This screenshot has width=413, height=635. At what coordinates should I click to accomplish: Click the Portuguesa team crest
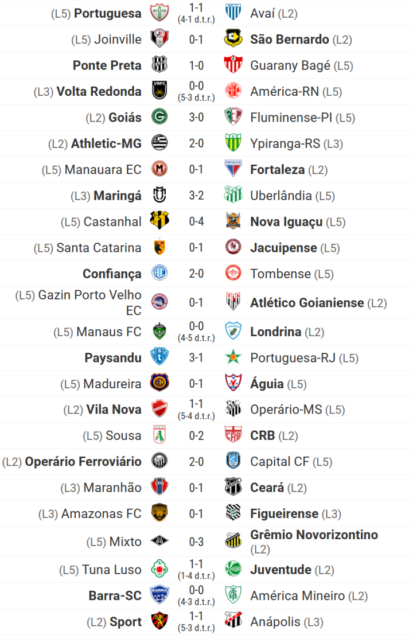pos(159,13)
